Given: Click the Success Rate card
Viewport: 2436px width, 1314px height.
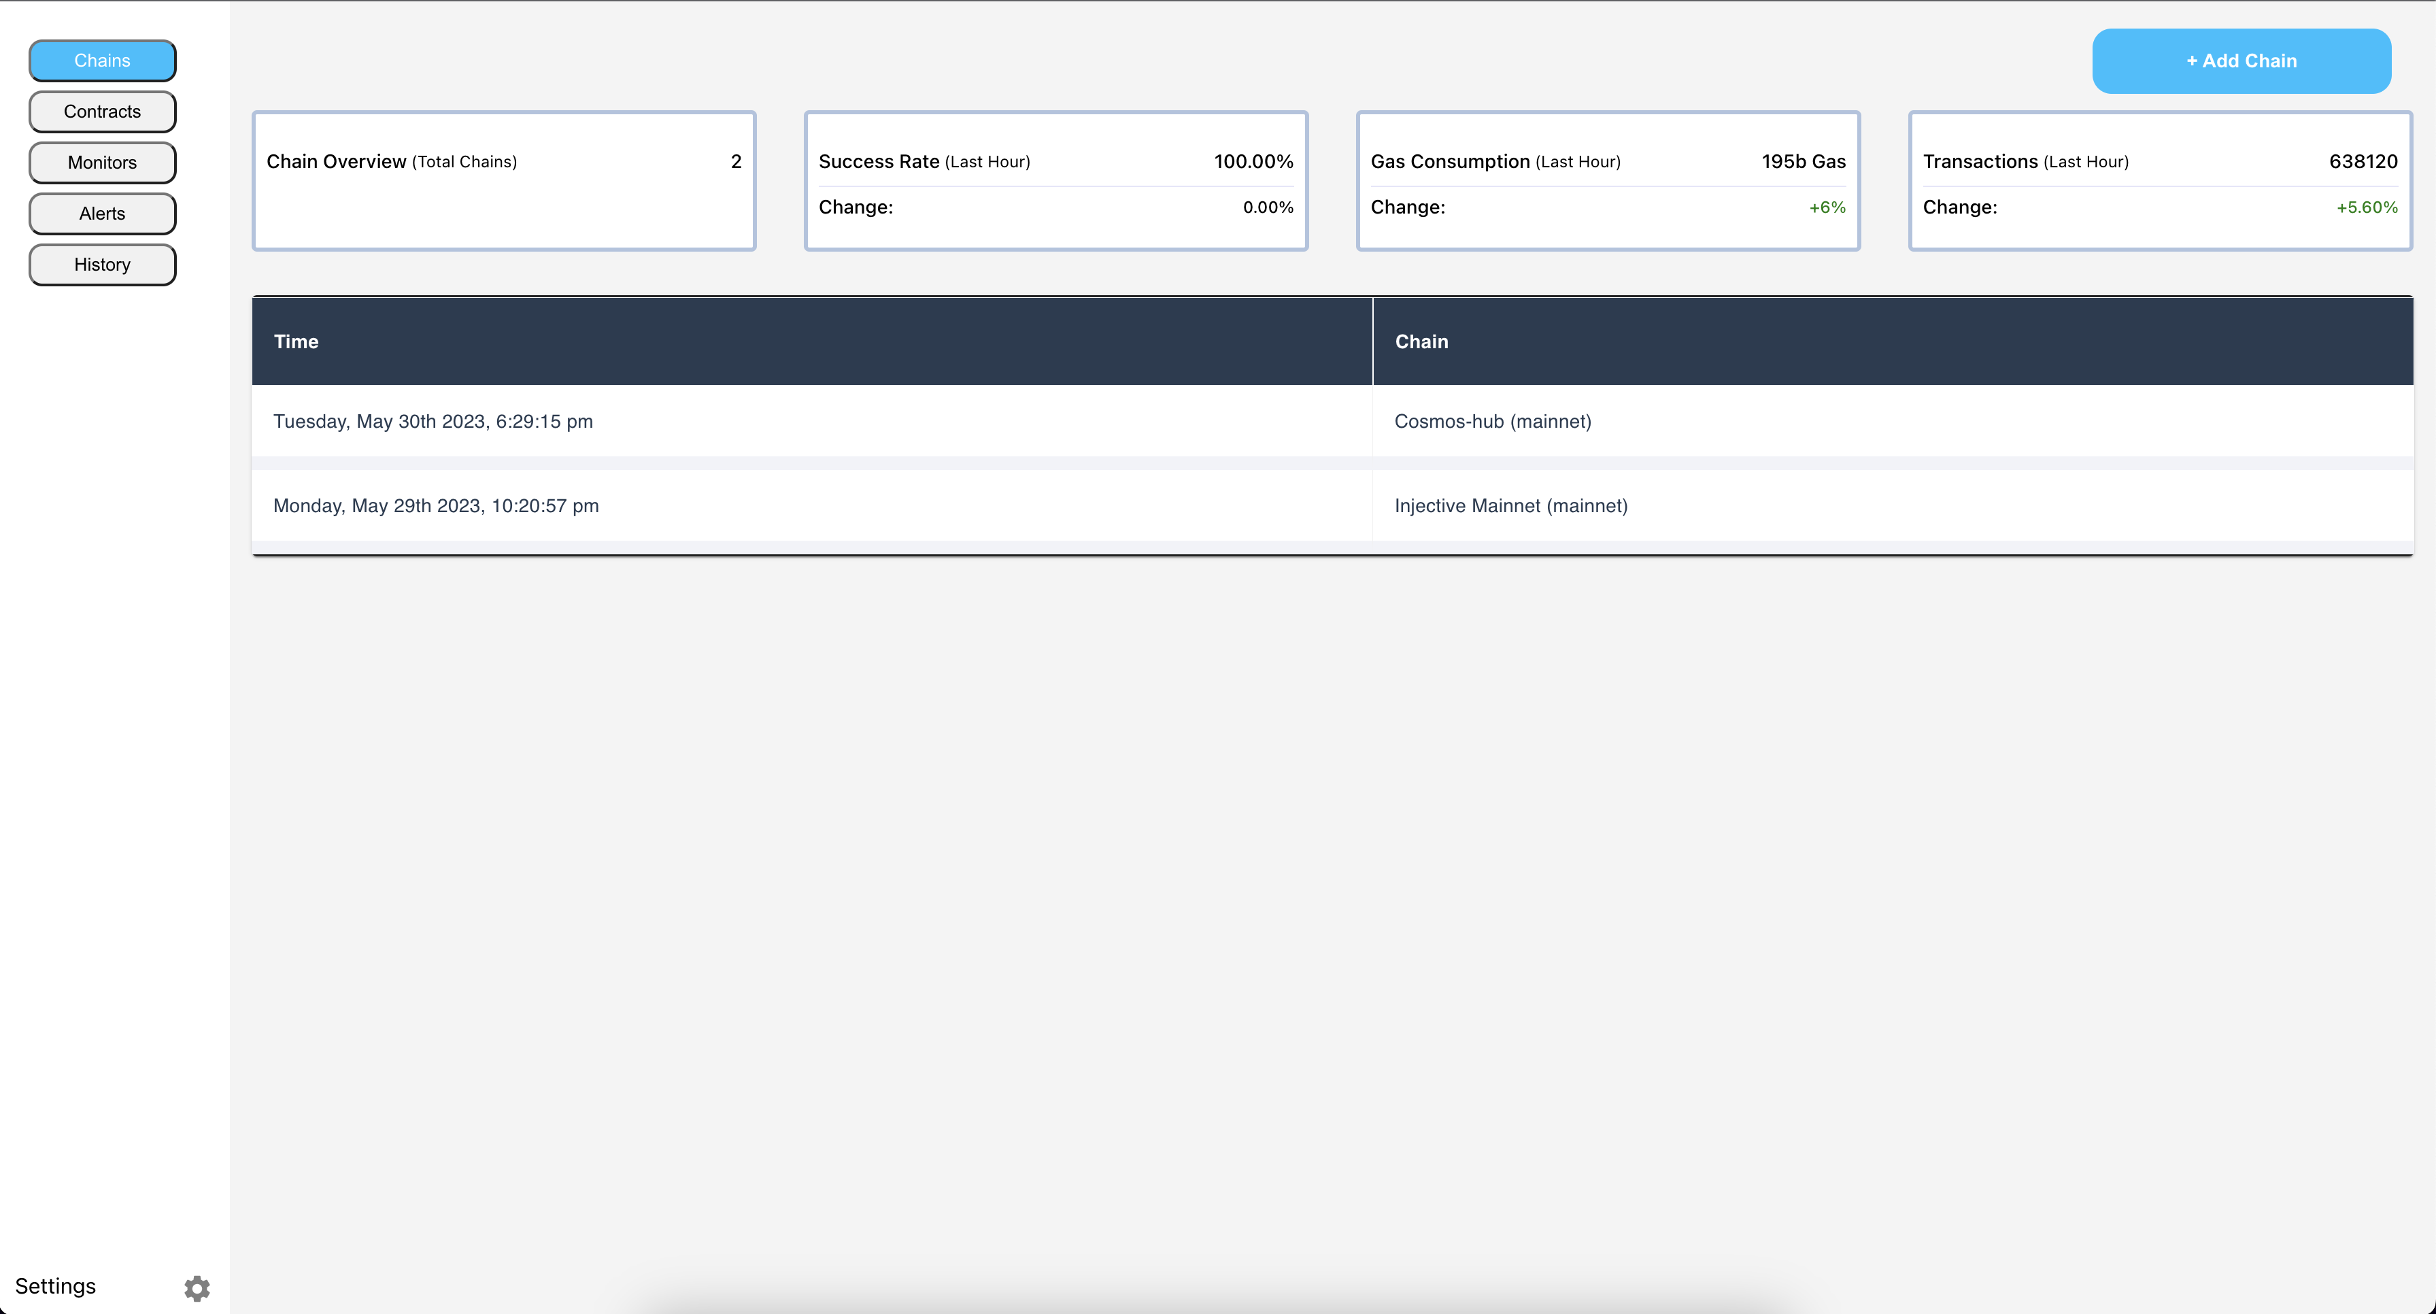Looking at the screenshot, I should click(x=1055, y=181).
